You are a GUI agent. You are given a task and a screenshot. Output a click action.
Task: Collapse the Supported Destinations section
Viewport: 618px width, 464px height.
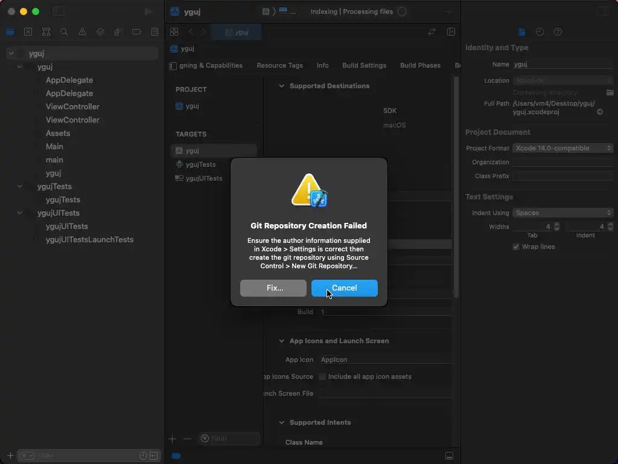(281, 86)
